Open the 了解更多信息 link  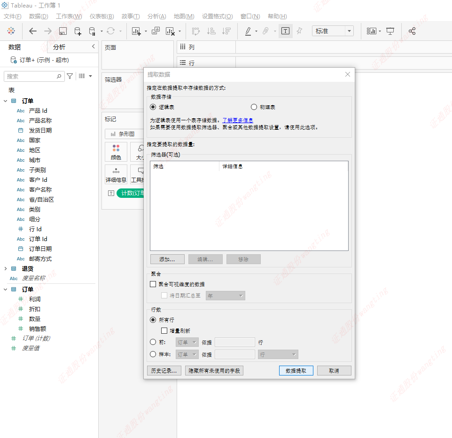pyautogui.click(x=238, y=120)
